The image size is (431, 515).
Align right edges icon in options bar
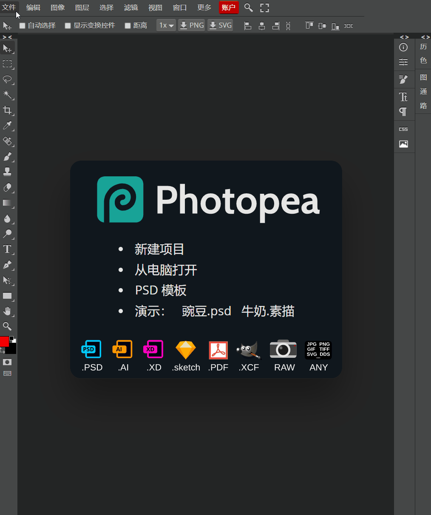click(276, 26)
